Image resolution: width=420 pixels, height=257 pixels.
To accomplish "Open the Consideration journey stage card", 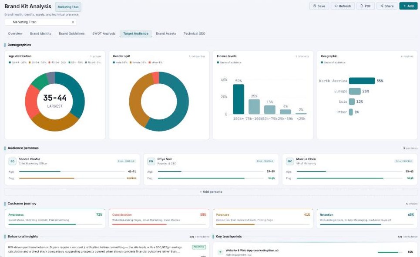I will click(x=159, y=218).
